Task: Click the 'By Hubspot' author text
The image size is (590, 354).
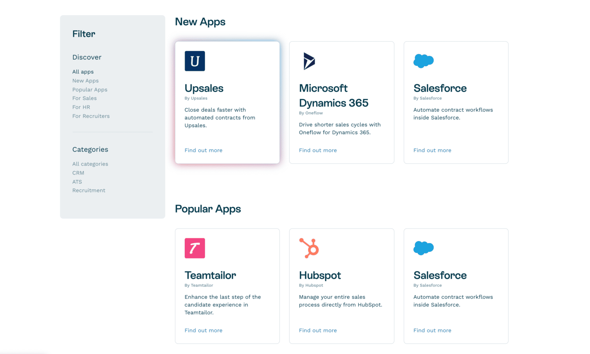Action: [311, 285]
